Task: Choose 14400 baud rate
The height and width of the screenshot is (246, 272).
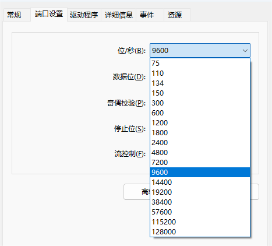Action: pyautogui.click(x=200, y=182)
